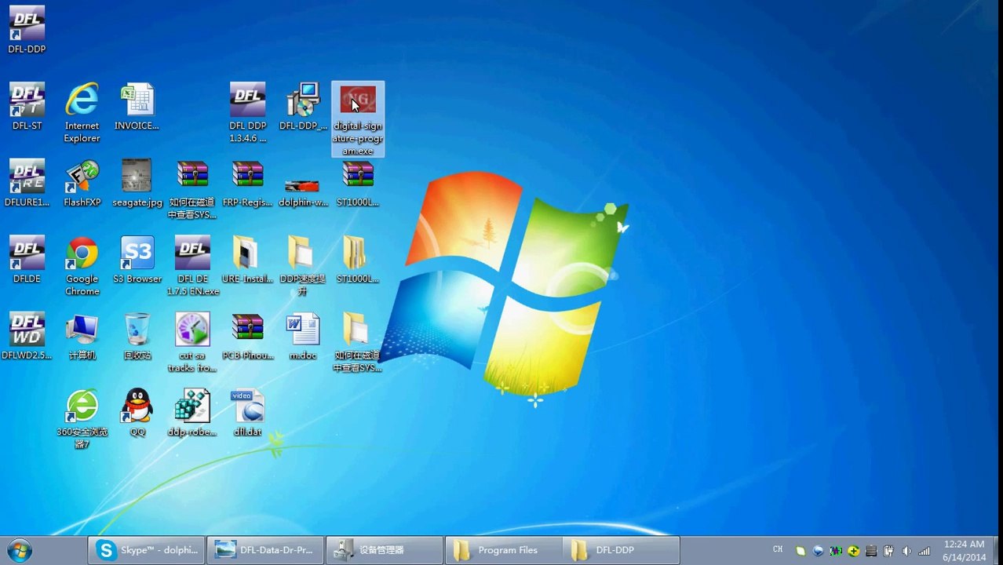The image size is (1003, 565).
Task: Switch to DFL-DDP folder taskbar button
Action: pyautogui.click(x=622, y=550)
